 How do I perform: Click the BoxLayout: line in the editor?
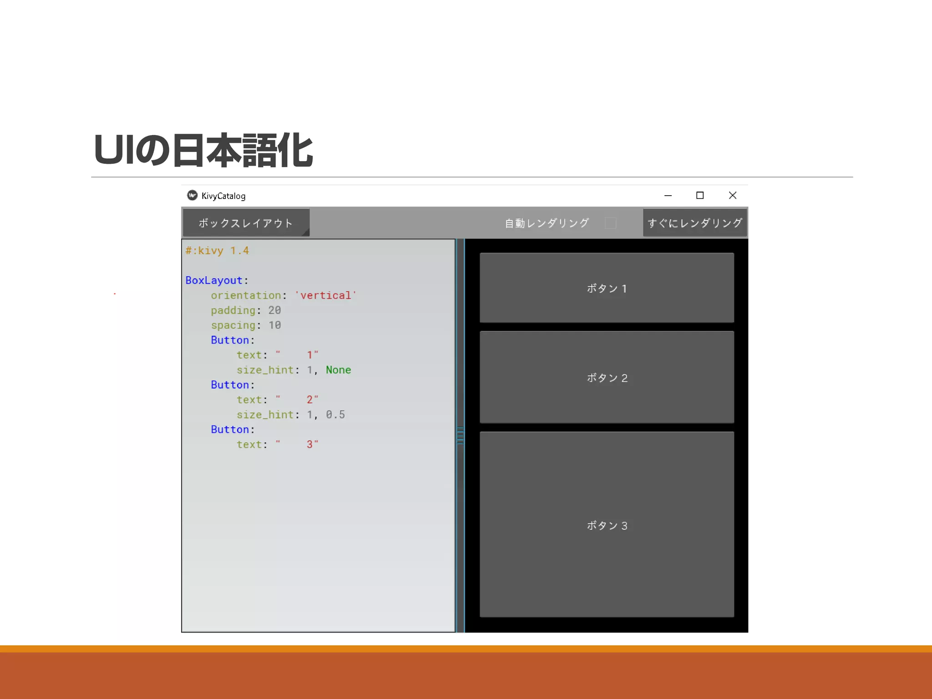pos(217,280)
